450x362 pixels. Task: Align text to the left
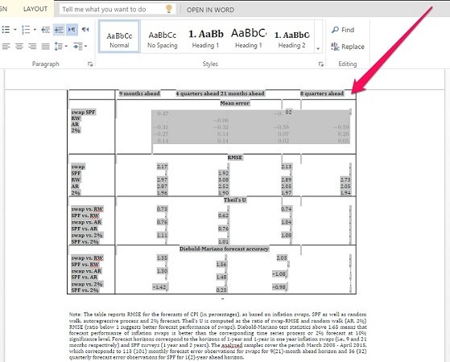pos(6,46)
